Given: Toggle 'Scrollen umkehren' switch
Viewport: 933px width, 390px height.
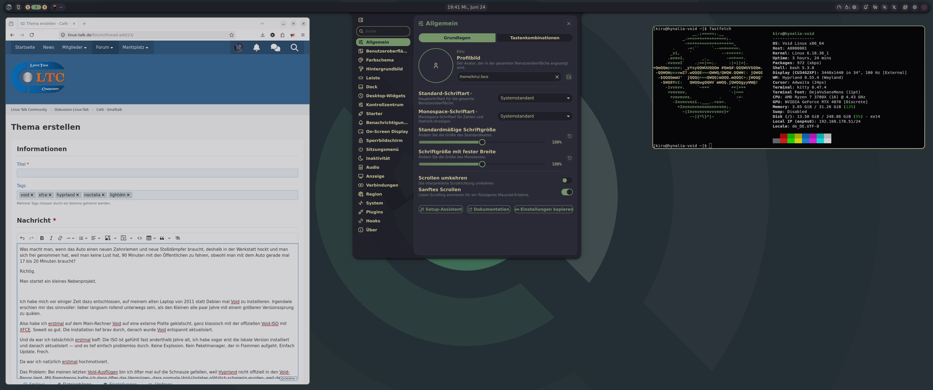Looking at the screenshot, I should pyautogui.click(x=567, y=180).
